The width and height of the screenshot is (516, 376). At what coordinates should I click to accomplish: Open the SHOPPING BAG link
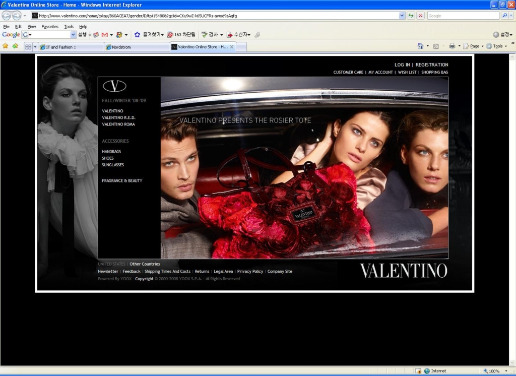(x=435, y=72)
